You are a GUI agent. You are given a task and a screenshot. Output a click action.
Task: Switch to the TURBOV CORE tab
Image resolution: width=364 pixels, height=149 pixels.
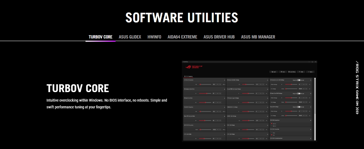point(100,37)
